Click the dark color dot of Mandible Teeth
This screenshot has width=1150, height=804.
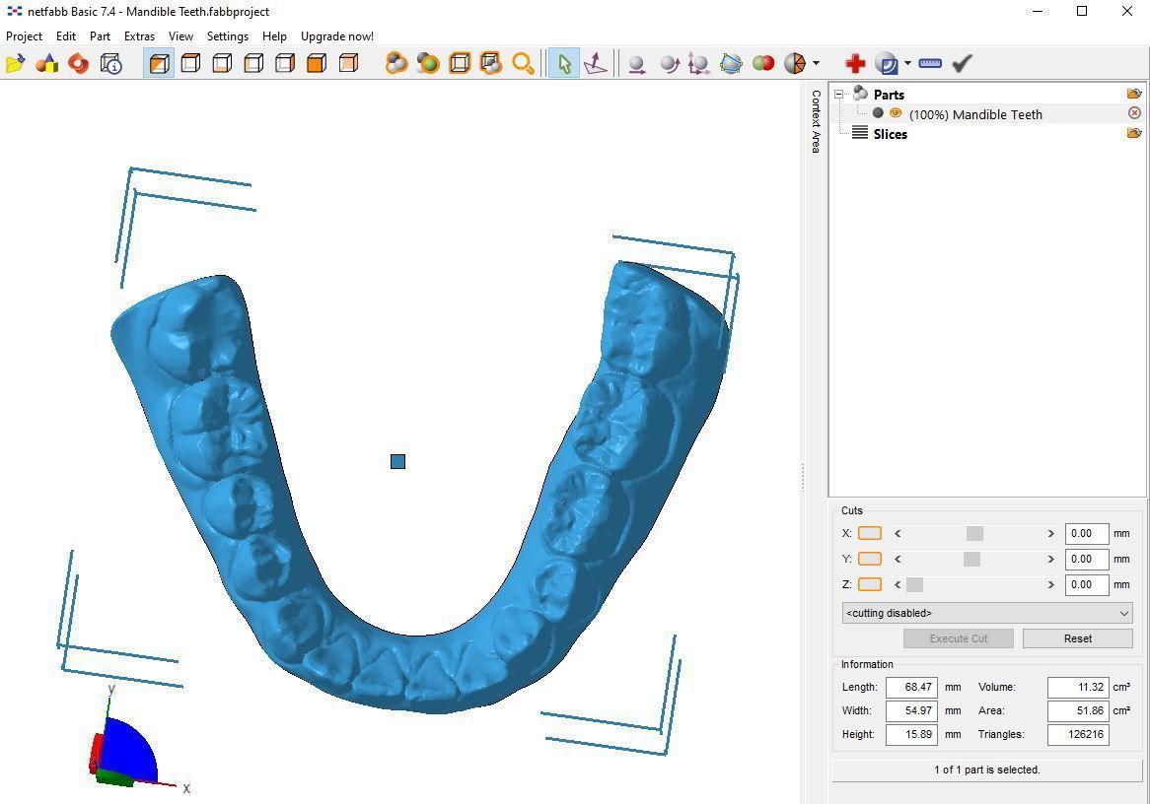(x=878, y=113)
